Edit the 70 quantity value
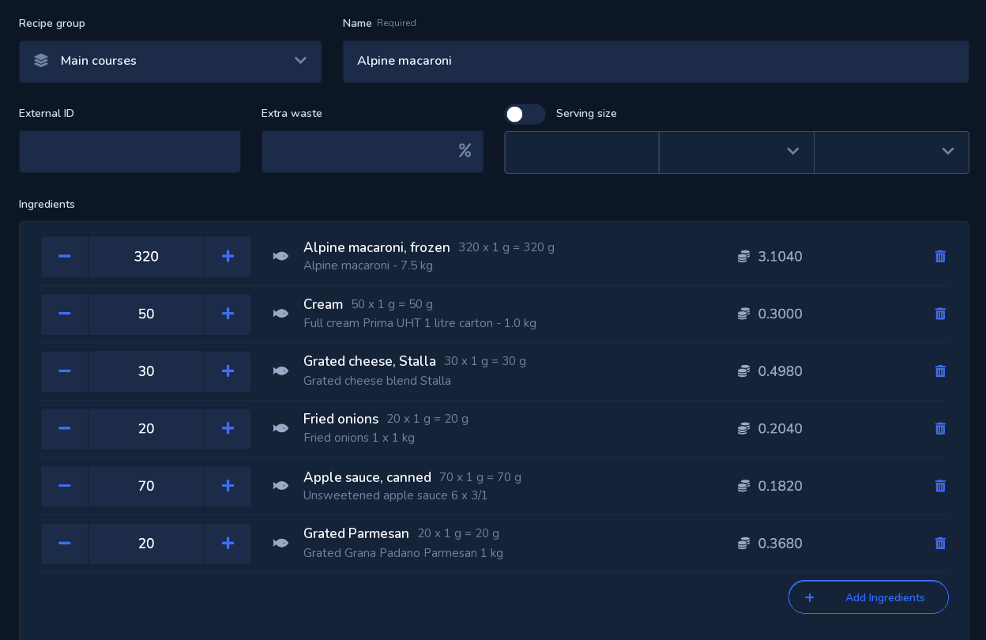The image size is (986, 640). pos(146,486)
